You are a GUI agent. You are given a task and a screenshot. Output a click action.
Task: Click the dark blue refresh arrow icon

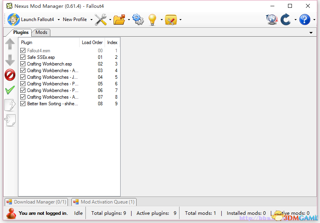pos(286,19)
